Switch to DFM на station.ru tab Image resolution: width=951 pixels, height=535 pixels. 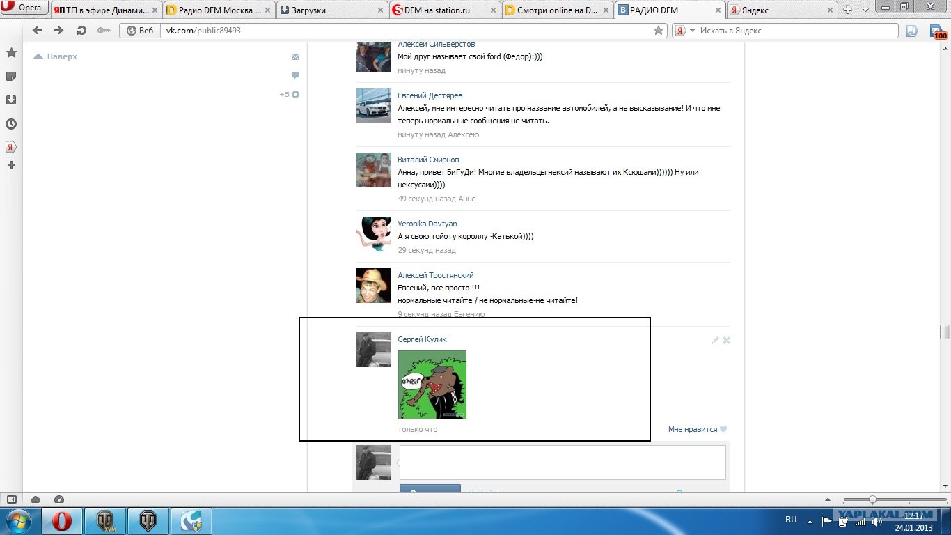[x=444, y=10]
